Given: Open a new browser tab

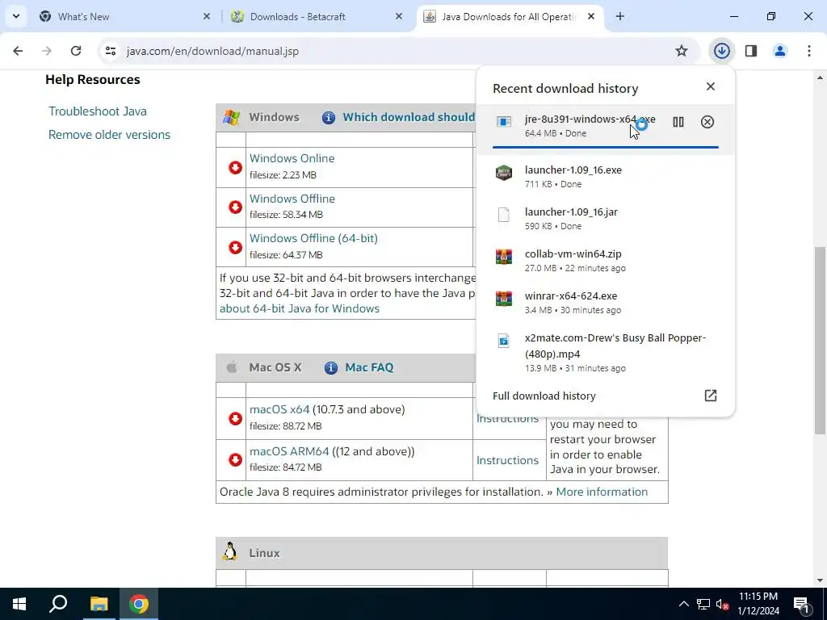Looking at the screenshot, I should click(619, 16).
